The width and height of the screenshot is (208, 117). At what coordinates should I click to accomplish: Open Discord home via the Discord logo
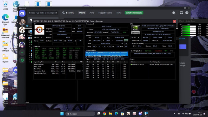22,14
